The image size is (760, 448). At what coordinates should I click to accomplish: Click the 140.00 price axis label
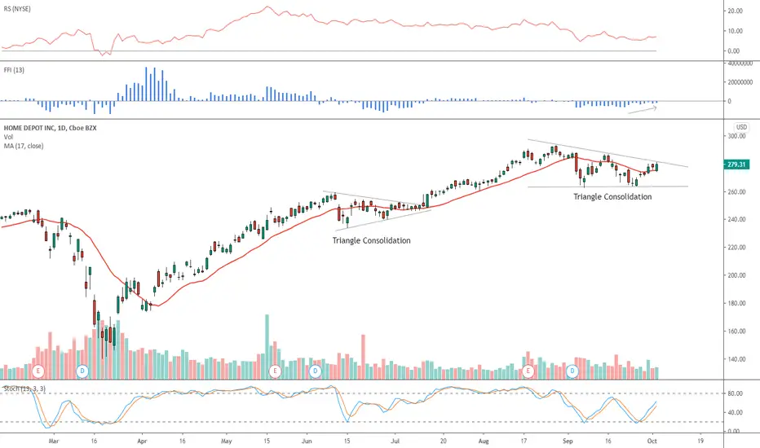736,359
